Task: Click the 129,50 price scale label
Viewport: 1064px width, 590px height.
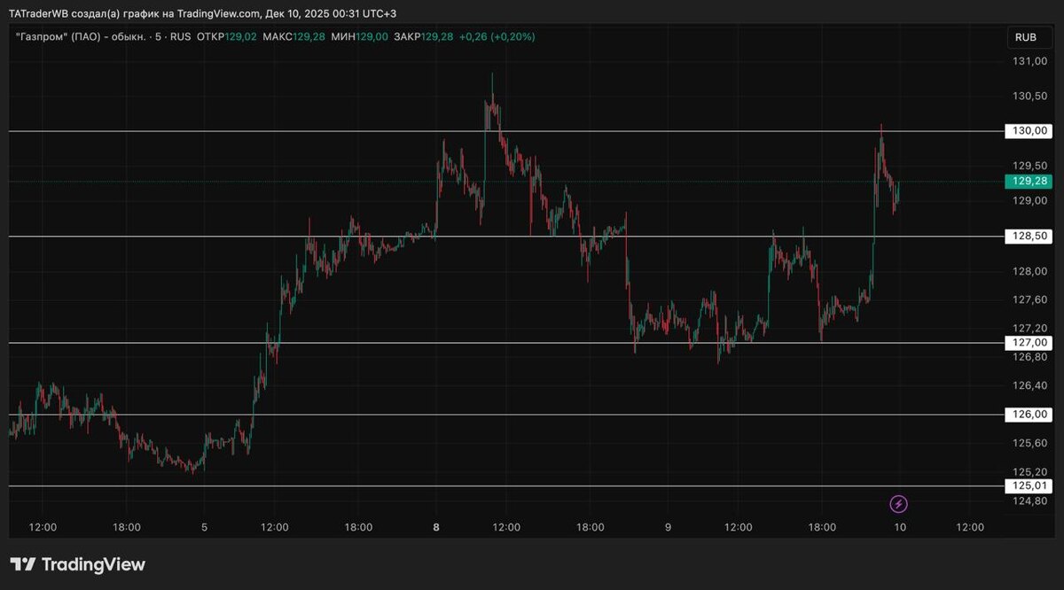Action: pyautogui.click(x=1031, y=166)
